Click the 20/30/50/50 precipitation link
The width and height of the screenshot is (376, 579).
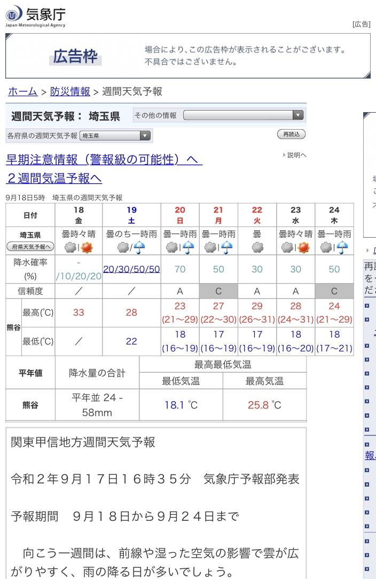(x=131, y=269)
